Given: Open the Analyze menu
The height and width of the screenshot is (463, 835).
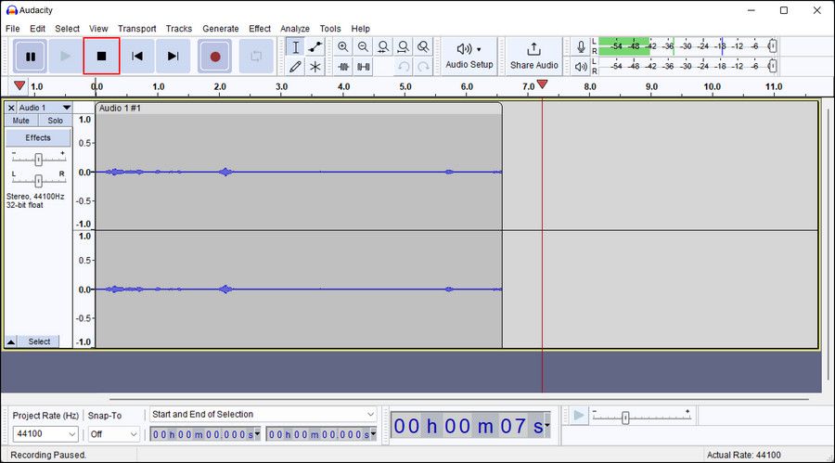Looking at the screenshot, I should [295, 28].
